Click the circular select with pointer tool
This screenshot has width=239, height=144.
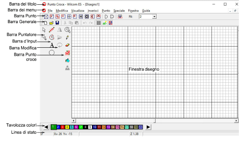click(x=67, y=30)
